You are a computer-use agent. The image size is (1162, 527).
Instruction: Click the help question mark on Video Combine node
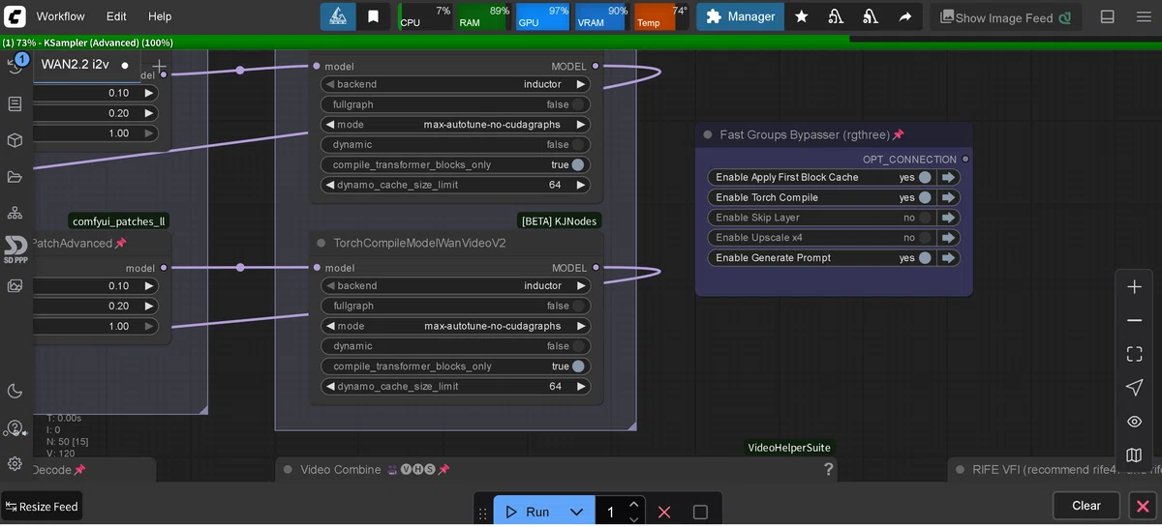[x=829, y=469]
